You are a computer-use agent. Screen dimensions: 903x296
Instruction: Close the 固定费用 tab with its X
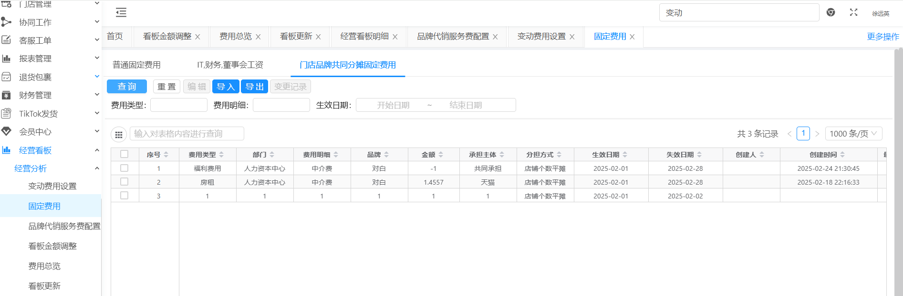632,37
